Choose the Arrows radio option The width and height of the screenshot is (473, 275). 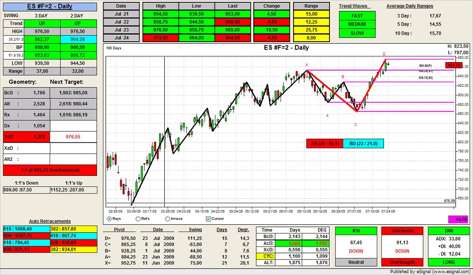tap(168, 219)
